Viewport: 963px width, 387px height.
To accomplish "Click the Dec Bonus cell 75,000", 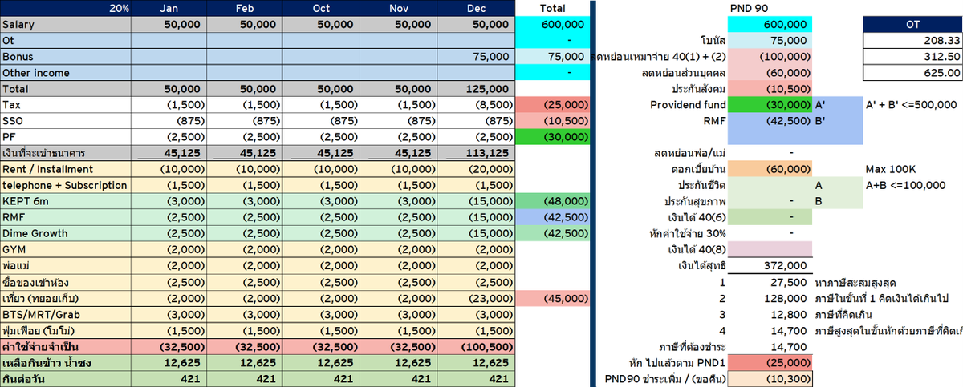I will pos(477,57).
